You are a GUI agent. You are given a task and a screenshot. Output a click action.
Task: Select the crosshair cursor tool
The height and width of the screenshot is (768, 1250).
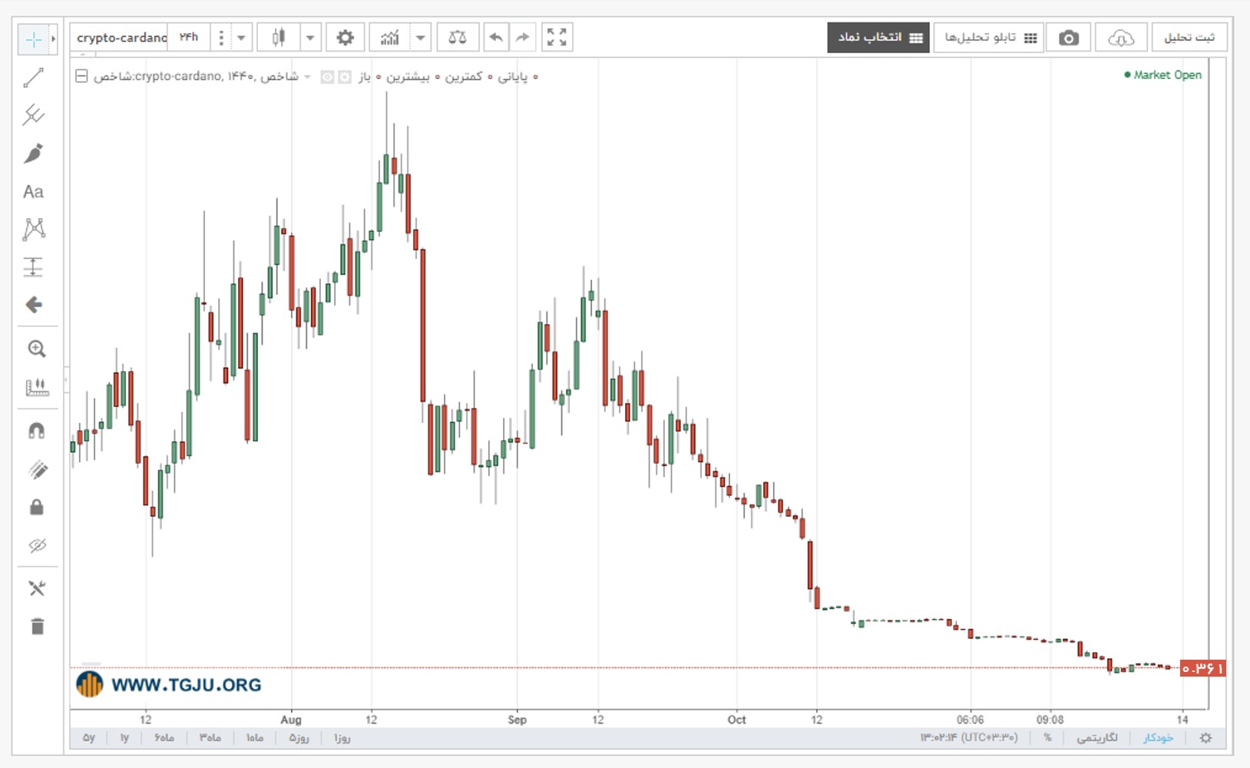pyautogui.click(x=34, y=39)
